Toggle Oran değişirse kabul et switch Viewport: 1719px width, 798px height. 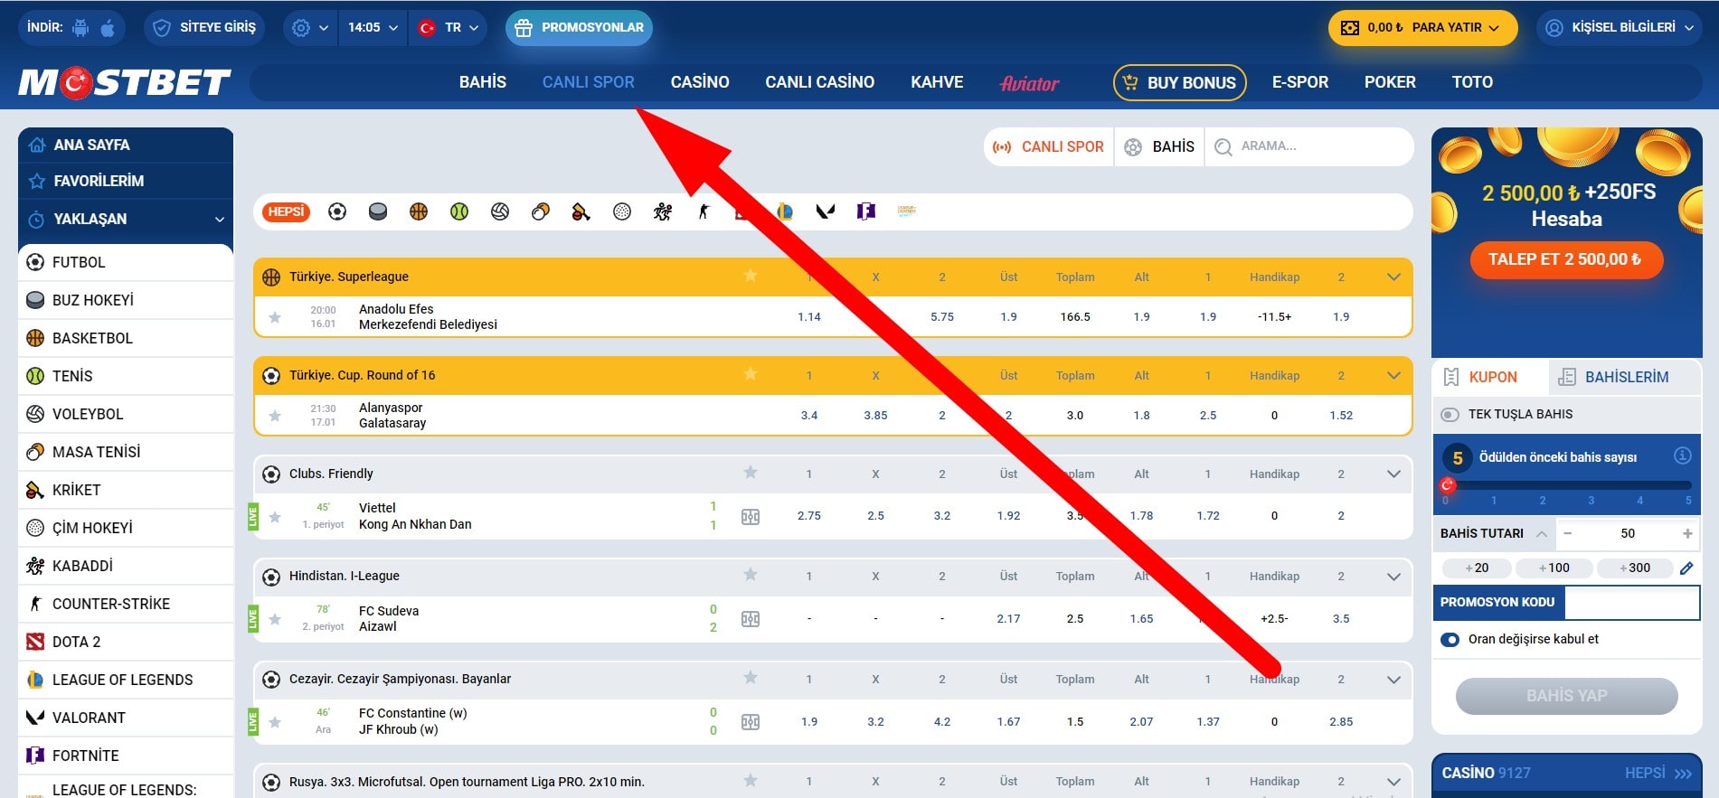pos(1450,640)
